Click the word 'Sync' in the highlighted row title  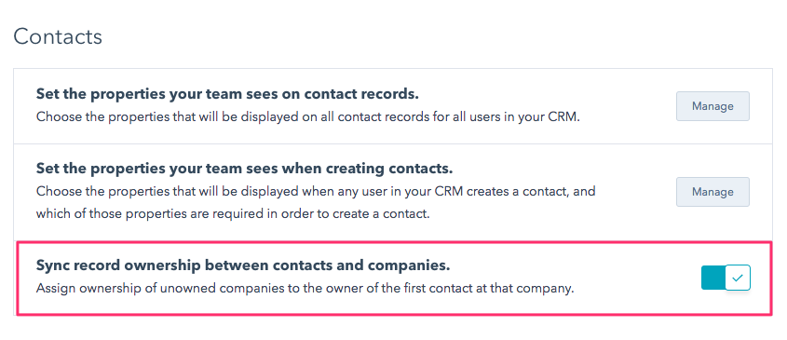tap(51, 265)
